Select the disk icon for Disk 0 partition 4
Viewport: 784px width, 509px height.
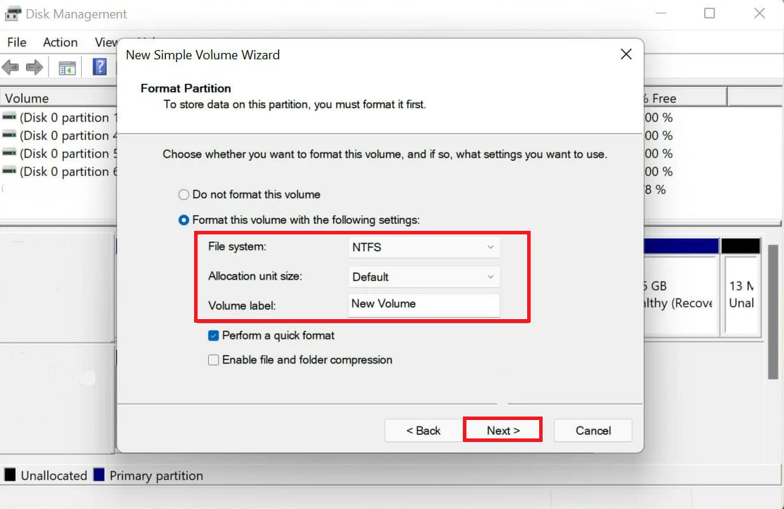pos(9,135)
